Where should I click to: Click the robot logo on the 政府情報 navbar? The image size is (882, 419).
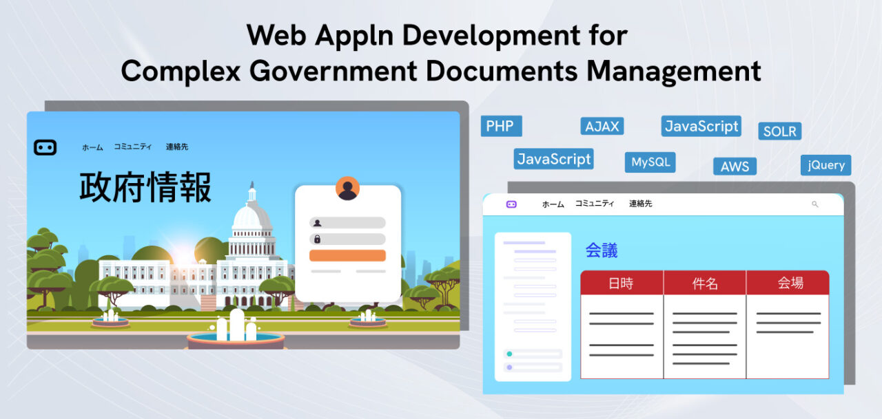pyautogui.click(x=45, y=147)
